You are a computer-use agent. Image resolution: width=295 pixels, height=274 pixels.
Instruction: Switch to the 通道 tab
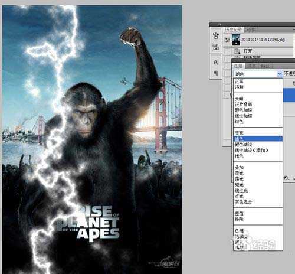pyautogui.click(x=251, y=66)
